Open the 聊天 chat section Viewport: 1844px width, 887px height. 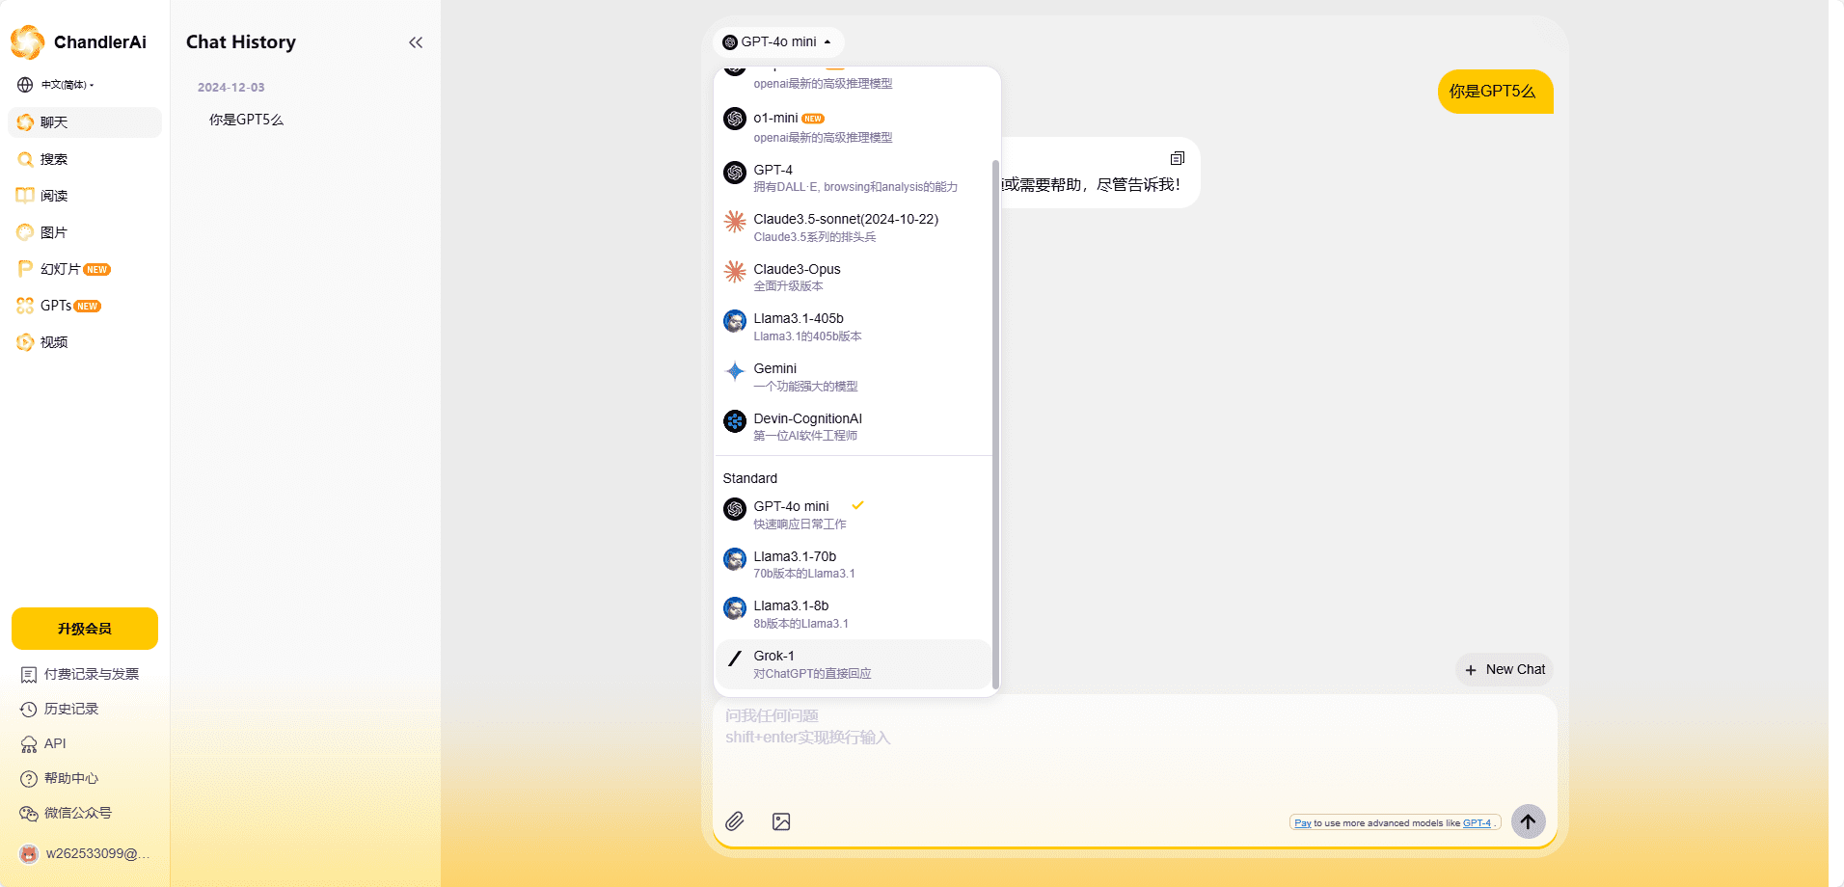(x=85, y=122)
